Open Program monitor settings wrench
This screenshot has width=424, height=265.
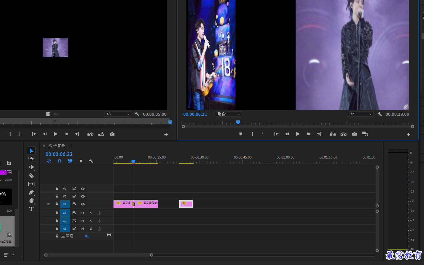380,114
